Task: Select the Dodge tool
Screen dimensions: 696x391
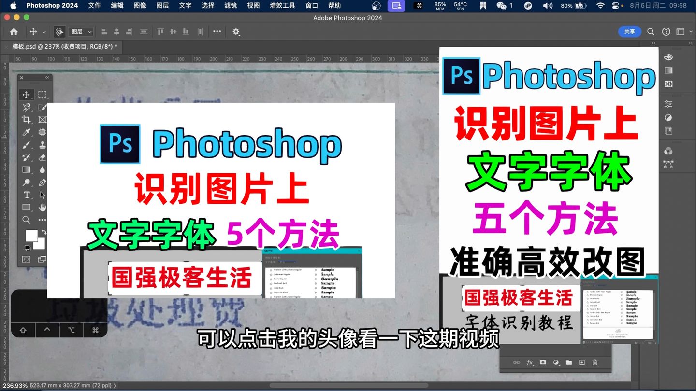Action: (x=27, y=182)
